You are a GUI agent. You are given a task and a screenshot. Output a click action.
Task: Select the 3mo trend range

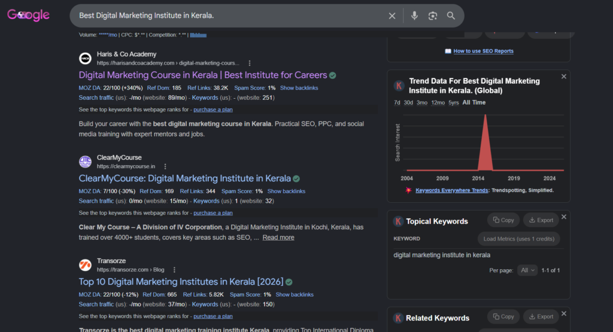click(x=422, y=103)
